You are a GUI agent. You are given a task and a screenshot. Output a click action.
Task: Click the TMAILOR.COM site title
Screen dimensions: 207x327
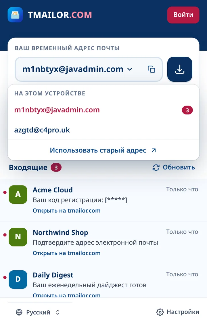point(60,15)
